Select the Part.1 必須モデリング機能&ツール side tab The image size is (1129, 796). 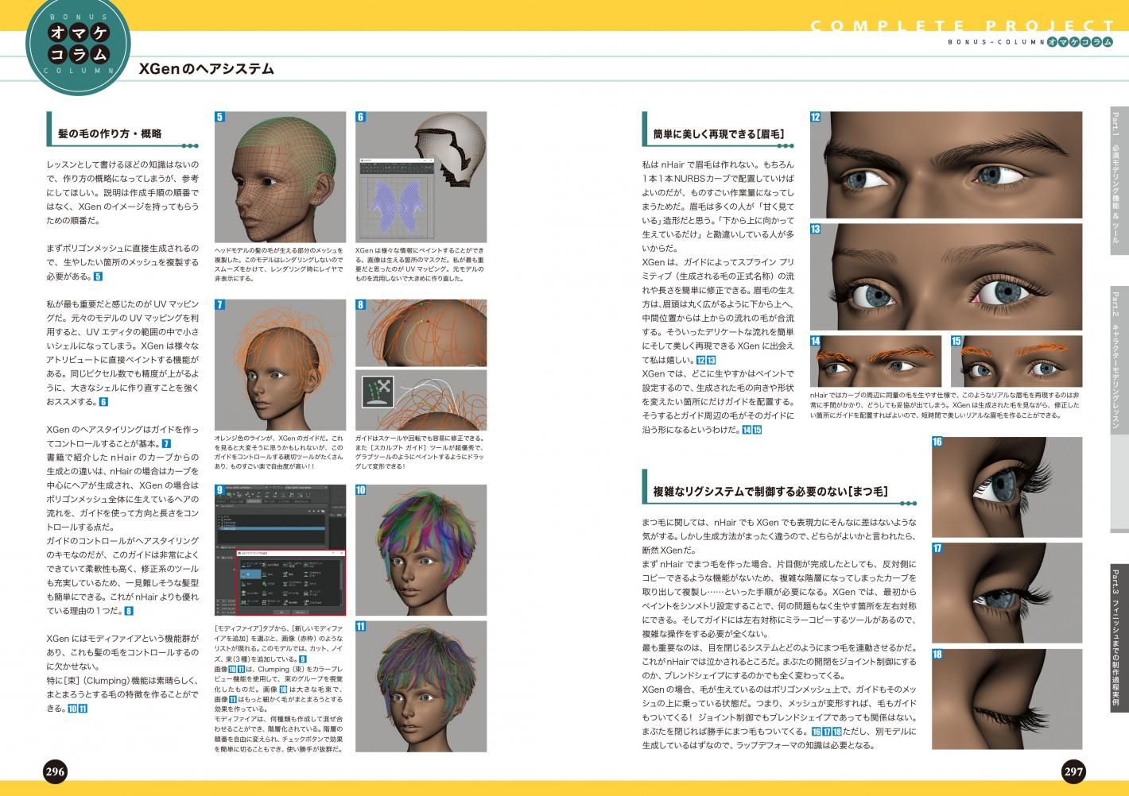coord(1118,180)
